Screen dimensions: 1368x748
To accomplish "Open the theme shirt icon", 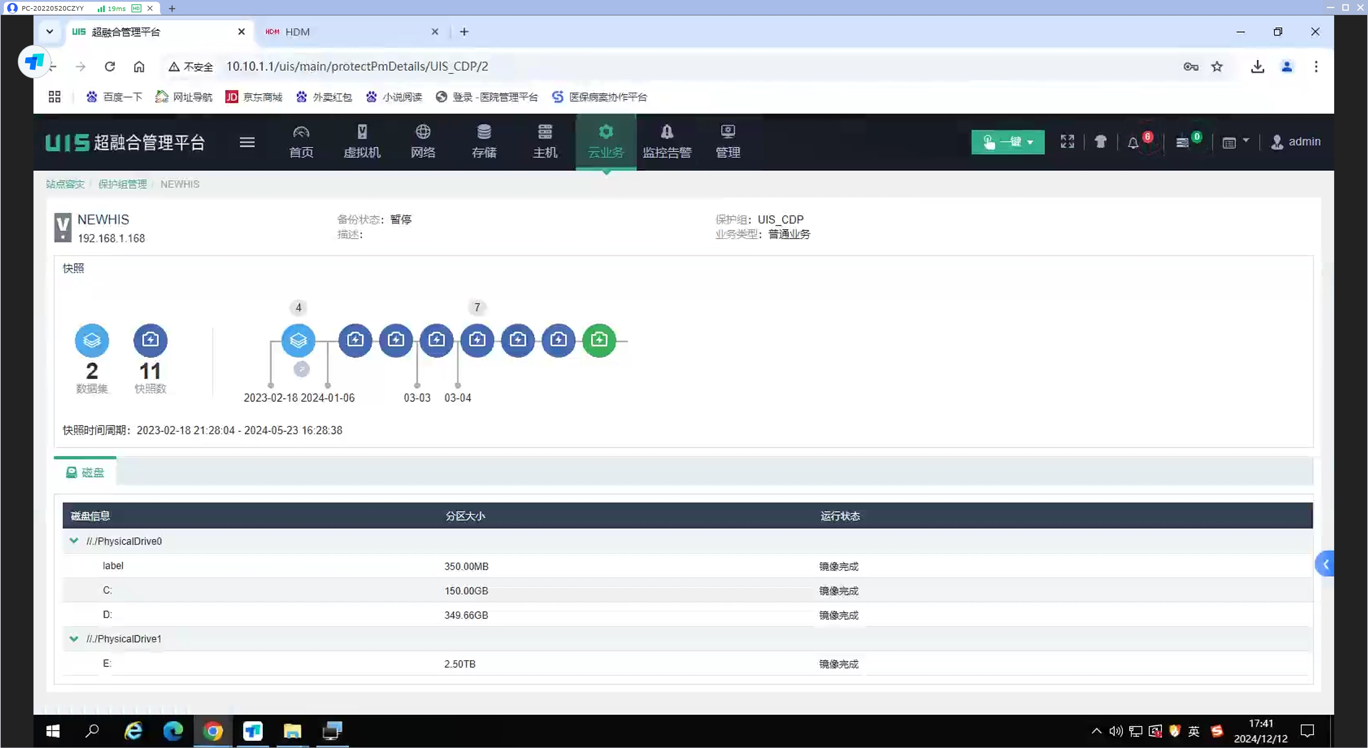I will pos(1100,142).
